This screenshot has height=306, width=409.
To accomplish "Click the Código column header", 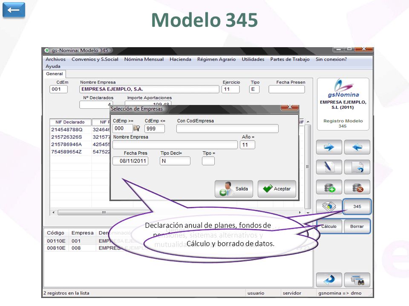I will click(55, 233).
